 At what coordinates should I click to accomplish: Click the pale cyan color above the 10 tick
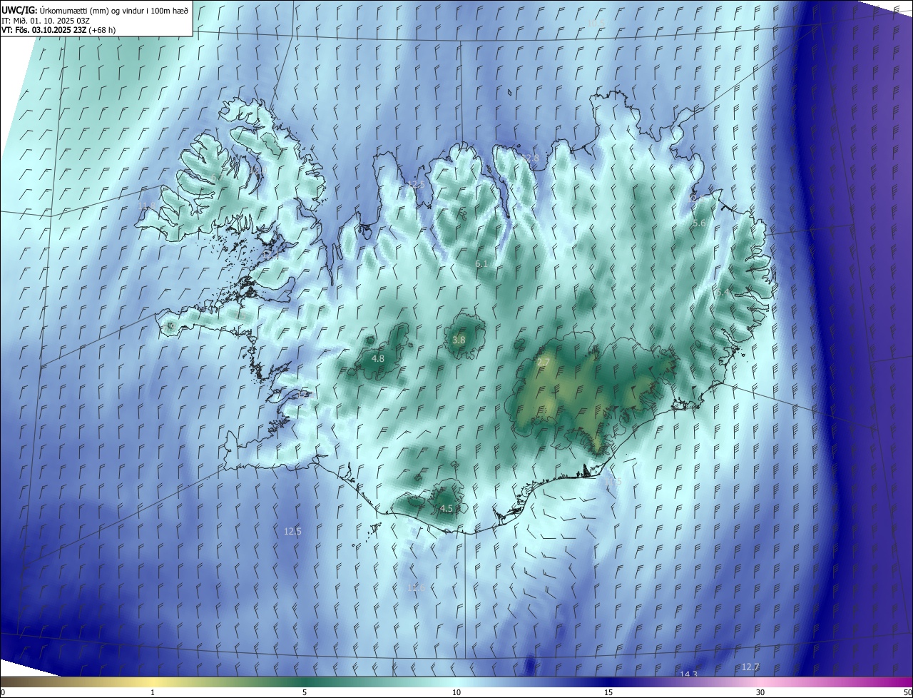point(456,682)
